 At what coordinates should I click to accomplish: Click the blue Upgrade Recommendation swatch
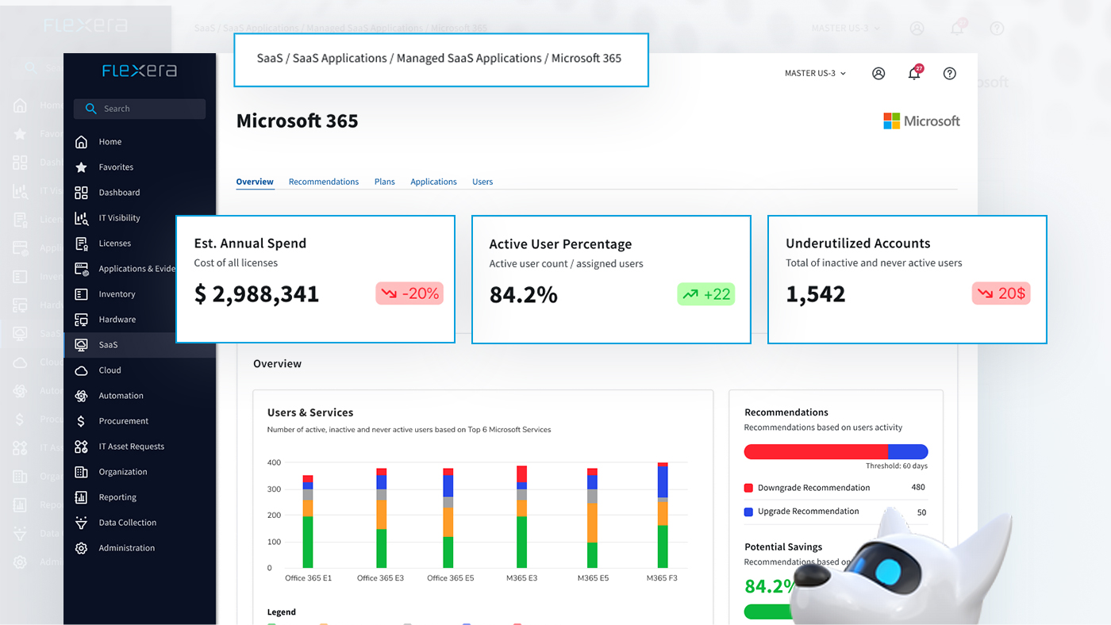point(748,512)
